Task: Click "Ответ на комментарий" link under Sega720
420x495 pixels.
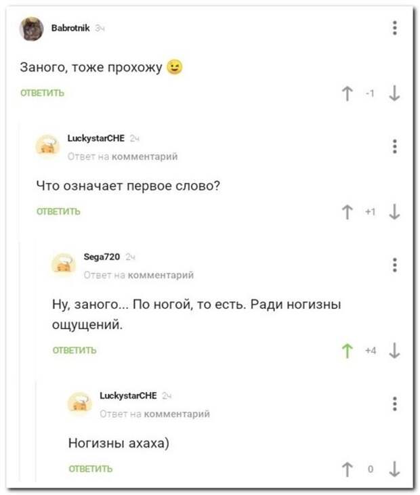Action: 138,275
